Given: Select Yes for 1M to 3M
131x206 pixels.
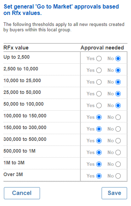Looking at the screenshot, I should pos(99,164).
